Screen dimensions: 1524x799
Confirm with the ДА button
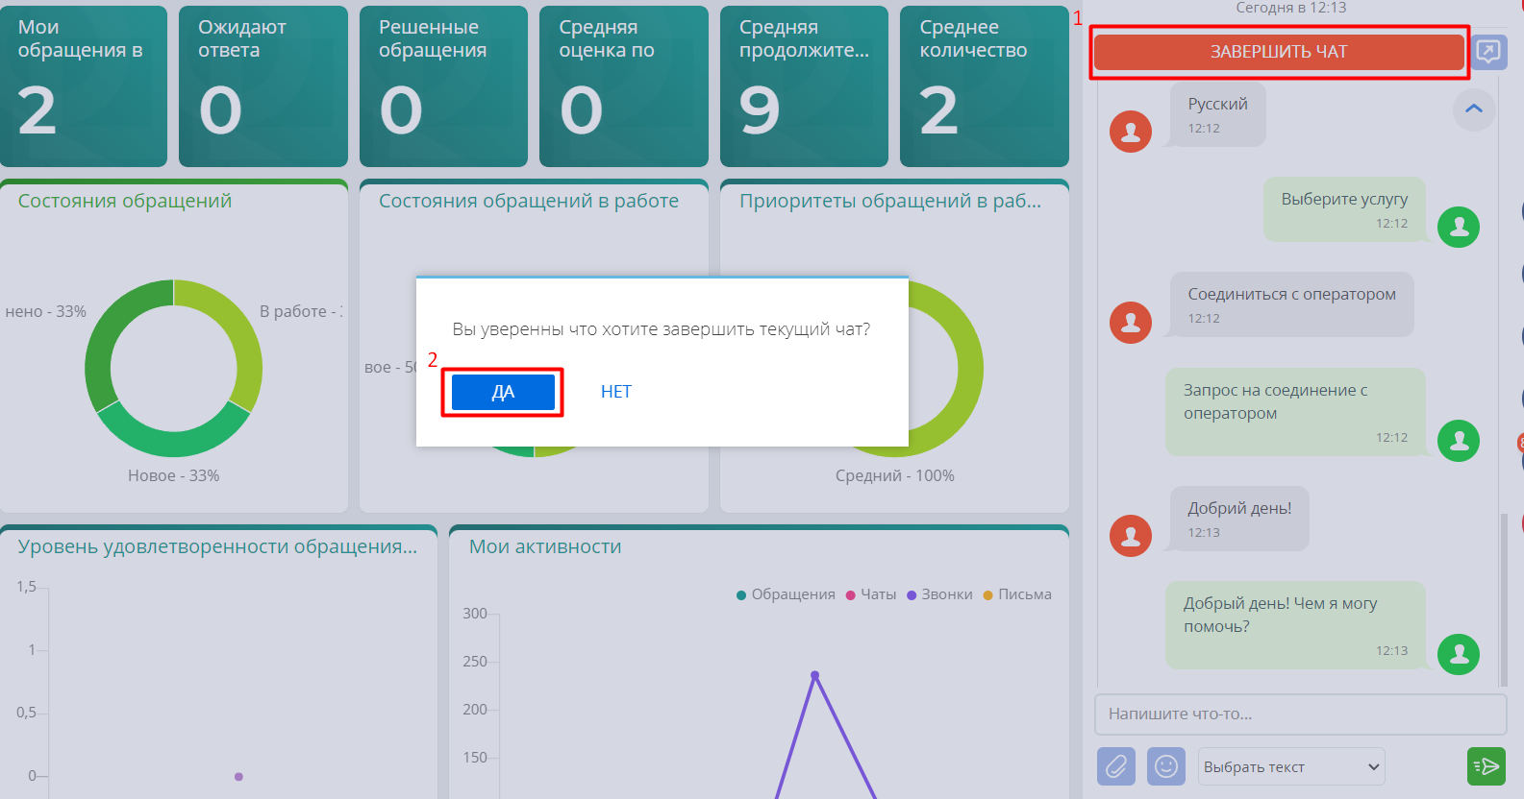click(503, 392)
